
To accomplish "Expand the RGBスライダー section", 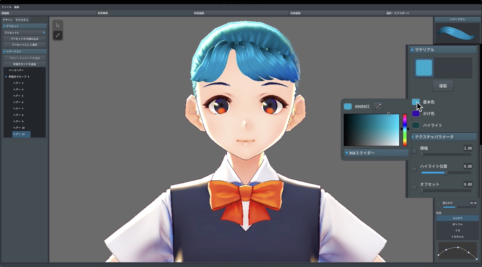I will click(376, 153).
